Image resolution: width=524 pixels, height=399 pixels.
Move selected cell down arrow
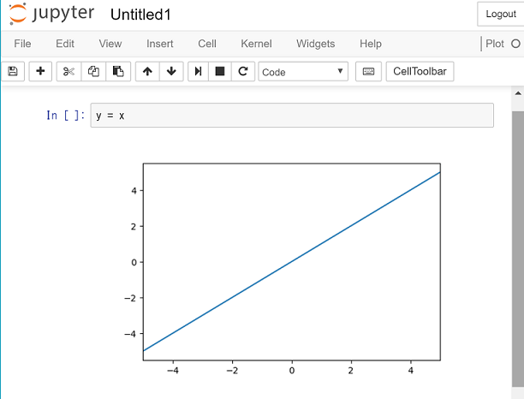(171, 71)
